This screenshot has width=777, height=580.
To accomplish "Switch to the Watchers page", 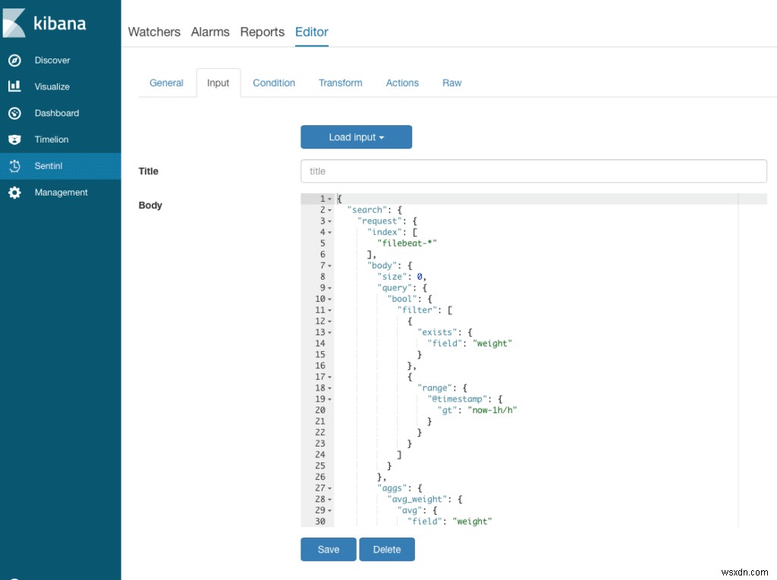I will pyautogui.click(x=154, y=32).
